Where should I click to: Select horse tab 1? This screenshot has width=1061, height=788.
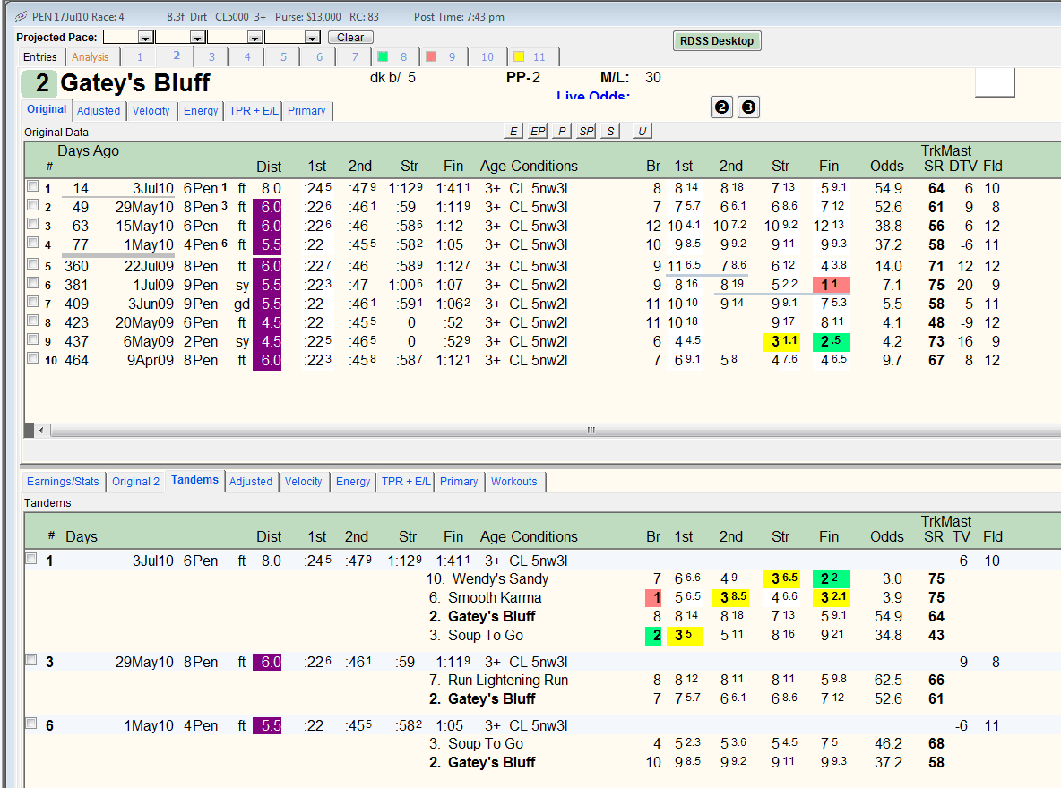point(140,56)
